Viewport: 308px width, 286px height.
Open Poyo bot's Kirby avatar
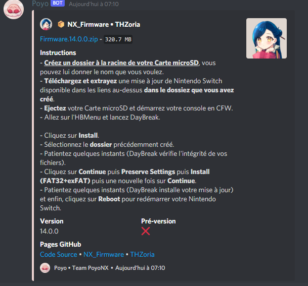(x=14, y=9)
